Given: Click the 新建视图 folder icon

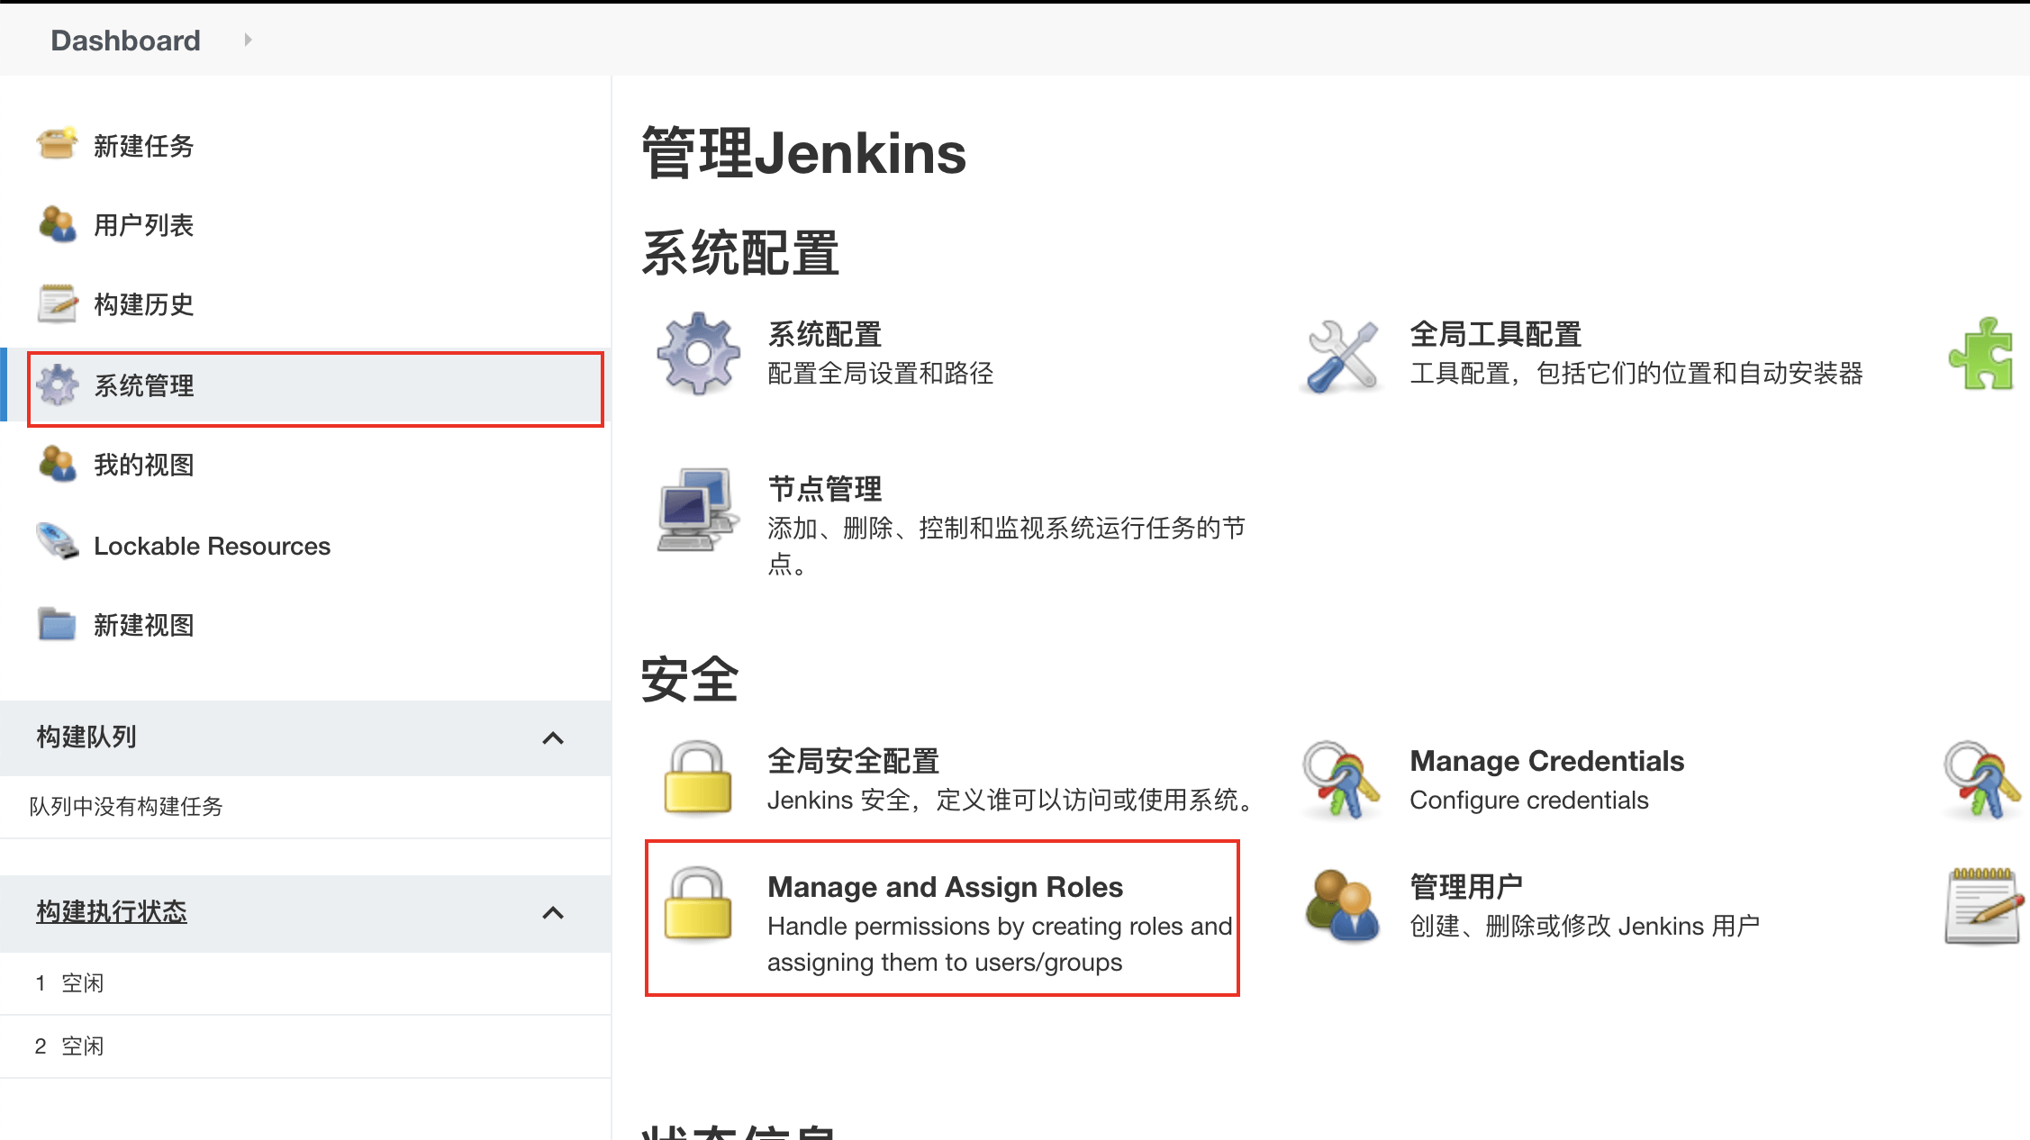Looking at the screenshot, I should point(57,624).
